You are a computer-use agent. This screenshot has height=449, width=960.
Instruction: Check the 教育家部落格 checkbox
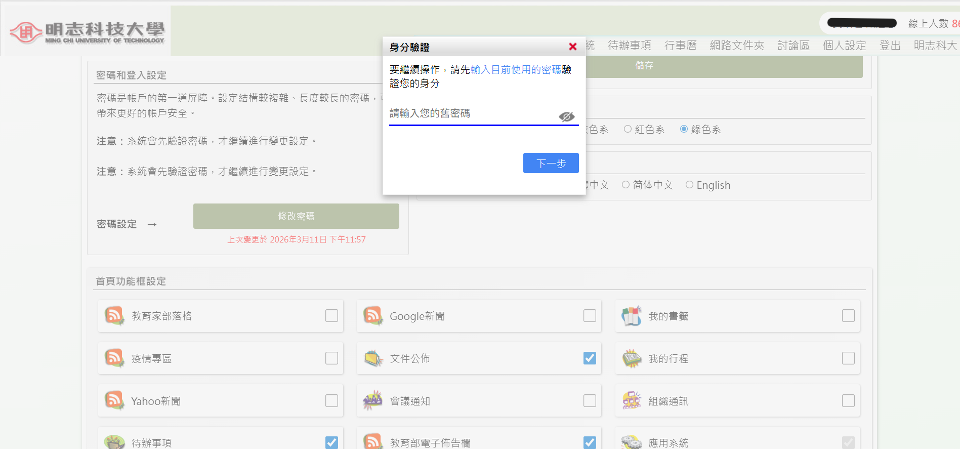331,315
